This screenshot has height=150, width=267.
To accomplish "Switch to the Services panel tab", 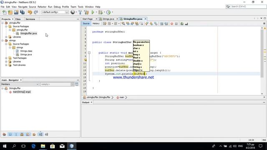I will click(x=30, y=19).
